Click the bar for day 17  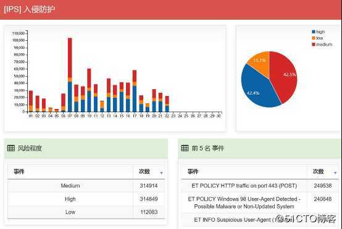(135, 91)
